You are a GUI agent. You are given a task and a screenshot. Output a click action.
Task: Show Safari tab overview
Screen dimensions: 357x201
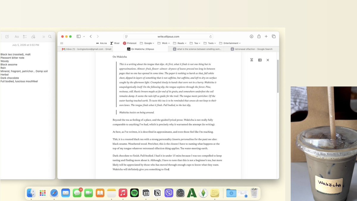pos(274,36)
